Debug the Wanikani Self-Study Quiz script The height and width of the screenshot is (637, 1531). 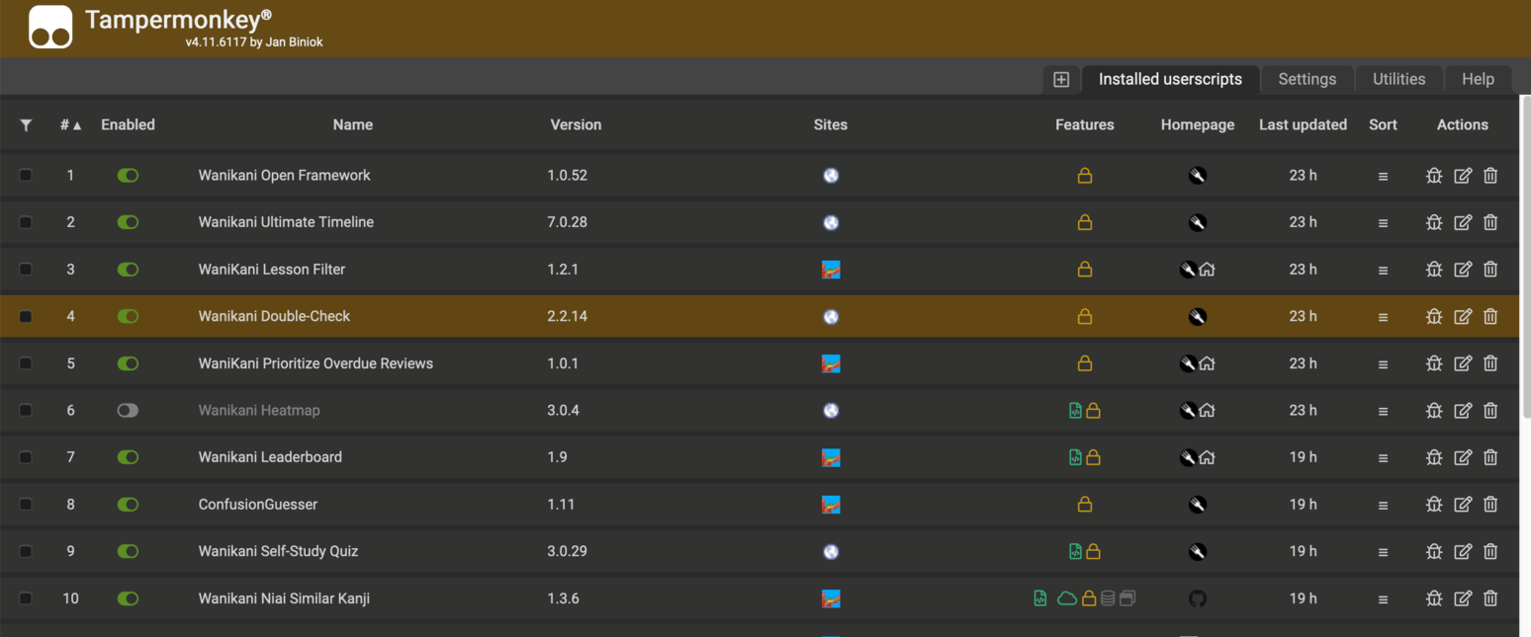[x=1434, y=551]
